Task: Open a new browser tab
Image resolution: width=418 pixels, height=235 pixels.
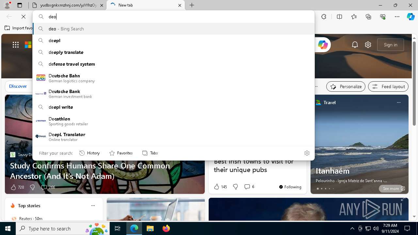Action: point(192,5)
